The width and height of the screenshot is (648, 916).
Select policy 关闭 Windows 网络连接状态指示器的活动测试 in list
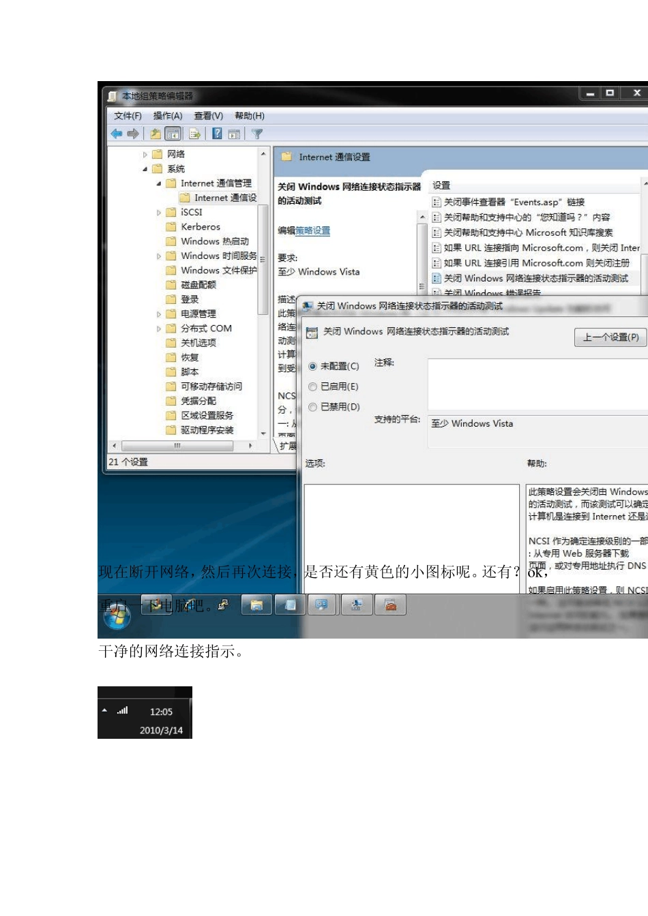(536, 278)
